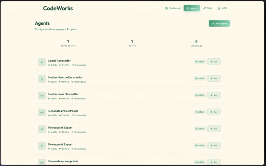Click 'Configure and manage your AI agents' subtitle
Screen dimensions: 266x166
[56, 29]
